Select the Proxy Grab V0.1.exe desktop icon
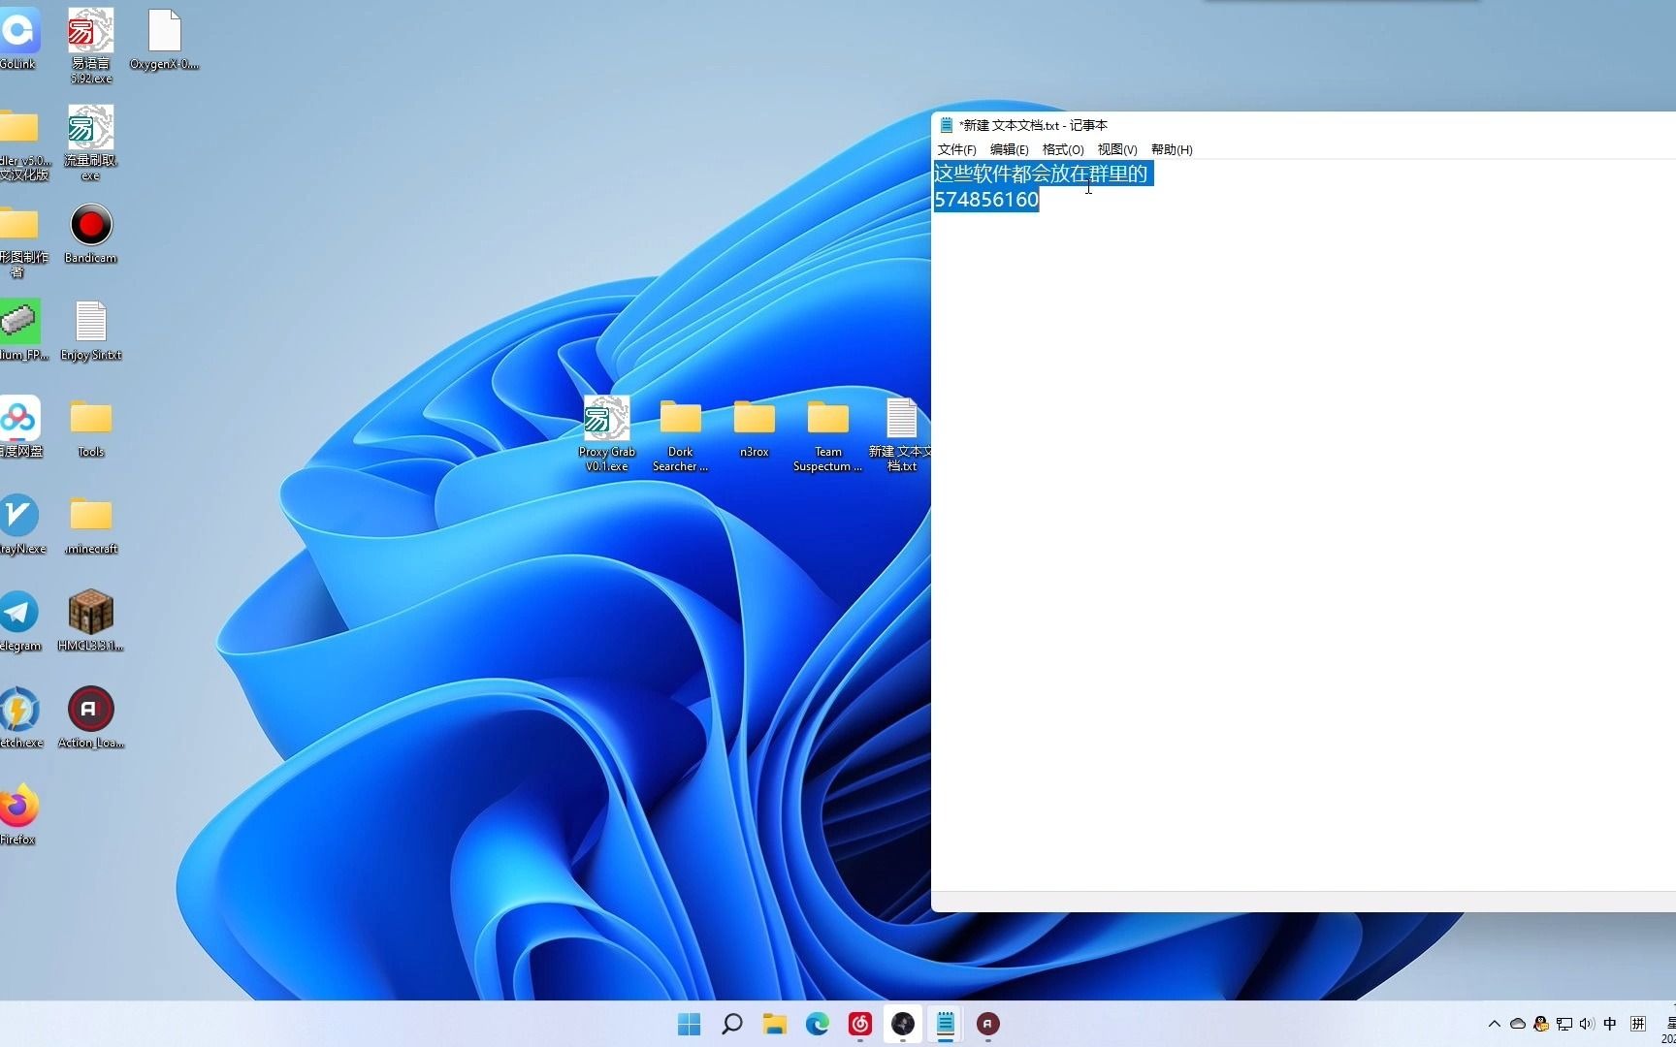Screen dimensions: 1676x1047 tap(606, 434)
